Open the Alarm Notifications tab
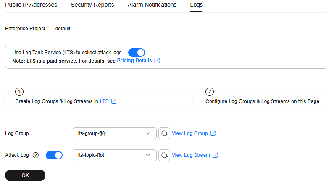The image size is (326, 183). (x=152, y=5)
